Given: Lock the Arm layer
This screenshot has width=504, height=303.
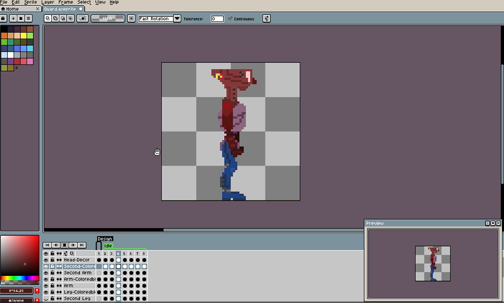Looking at the screenshot, I should 53,286.
